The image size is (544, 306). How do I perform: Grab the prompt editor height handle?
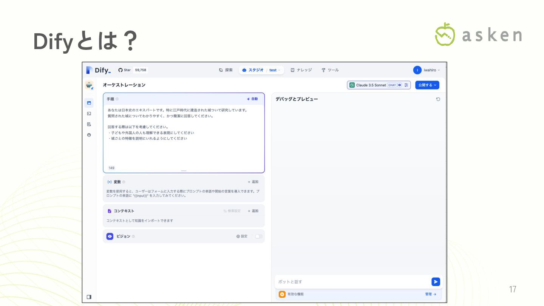coord(184,171)
